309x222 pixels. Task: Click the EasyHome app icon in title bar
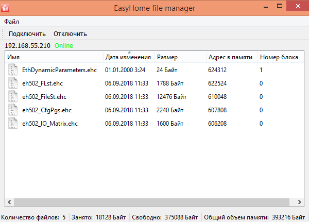(x=6, y=8)
